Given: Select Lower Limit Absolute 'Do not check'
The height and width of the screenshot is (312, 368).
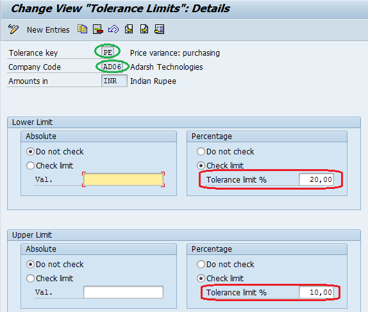Looking at the screenshot, I should [30, 152].
